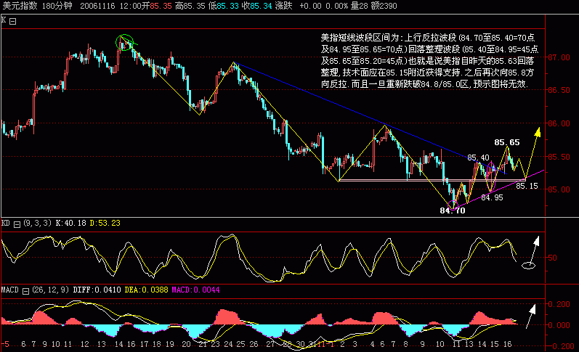Click the 0.000 MACD axis label
This screenshot has height=352, width=579.
pyautogui.click(x=559, y=325)
